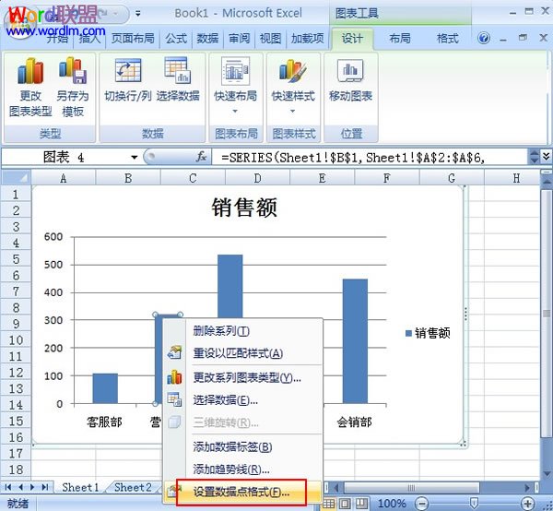The image size is (553, 511).
Task: Click the zoom slider handle
Action: 475,503
